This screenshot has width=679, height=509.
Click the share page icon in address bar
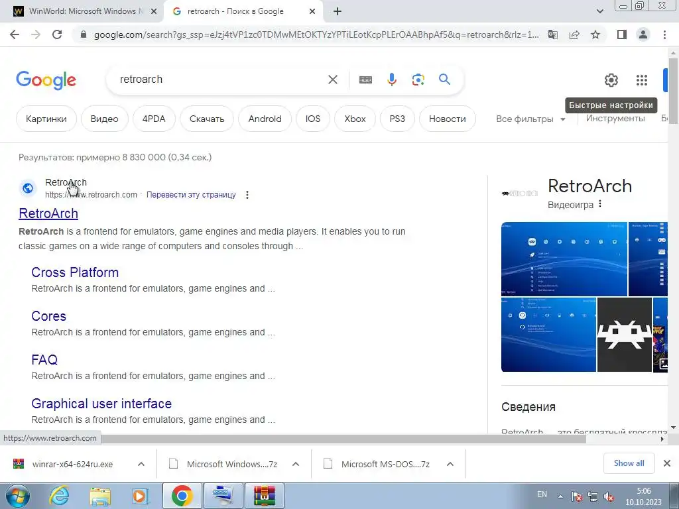574,34
